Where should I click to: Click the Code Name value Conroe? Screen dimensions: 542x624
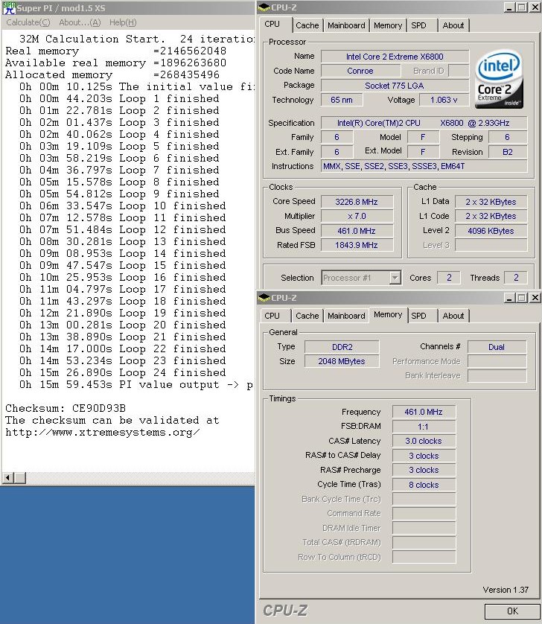point(360,71)
